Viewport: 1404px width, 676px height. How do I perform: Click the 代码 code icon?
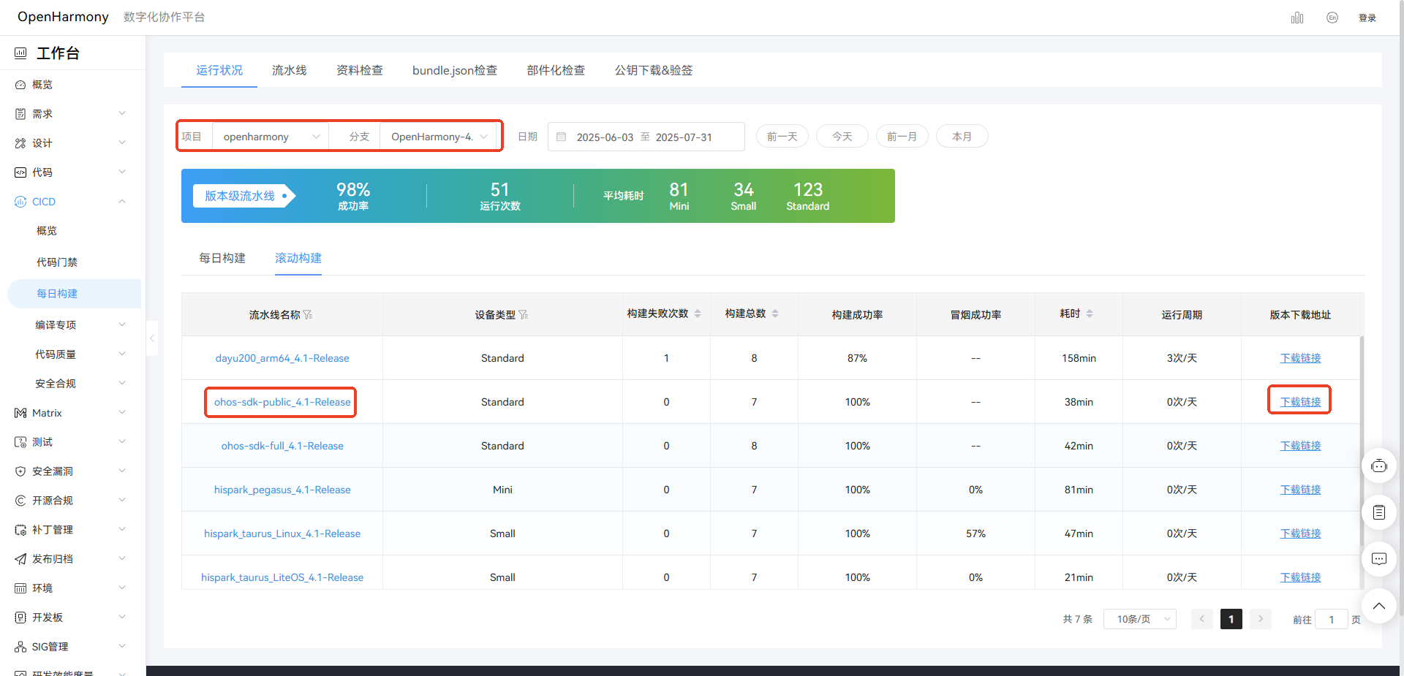(20, 172)
